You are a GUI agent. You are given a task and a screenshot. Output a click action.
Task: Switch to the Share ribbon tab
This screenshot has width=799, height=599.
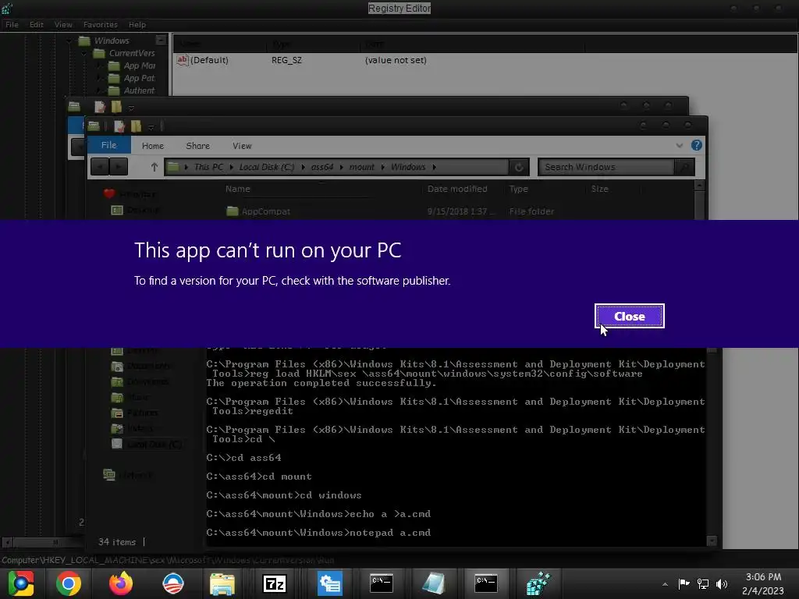[x=197, y=146]
